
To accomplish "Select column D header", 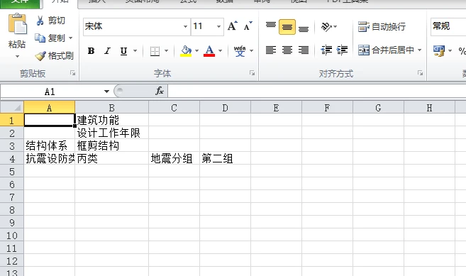I will pyautogui.click(x=226, y=108).
